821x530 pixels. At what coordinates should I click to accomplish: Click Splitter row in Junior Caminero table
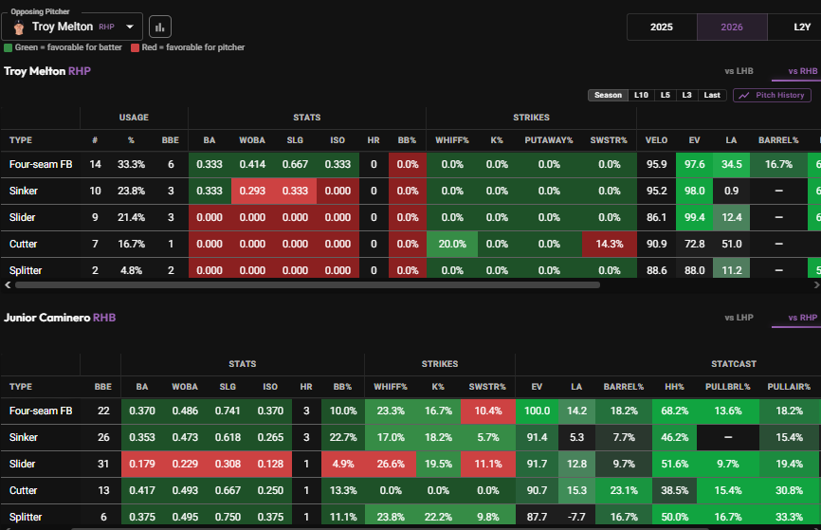pos(410,516)
